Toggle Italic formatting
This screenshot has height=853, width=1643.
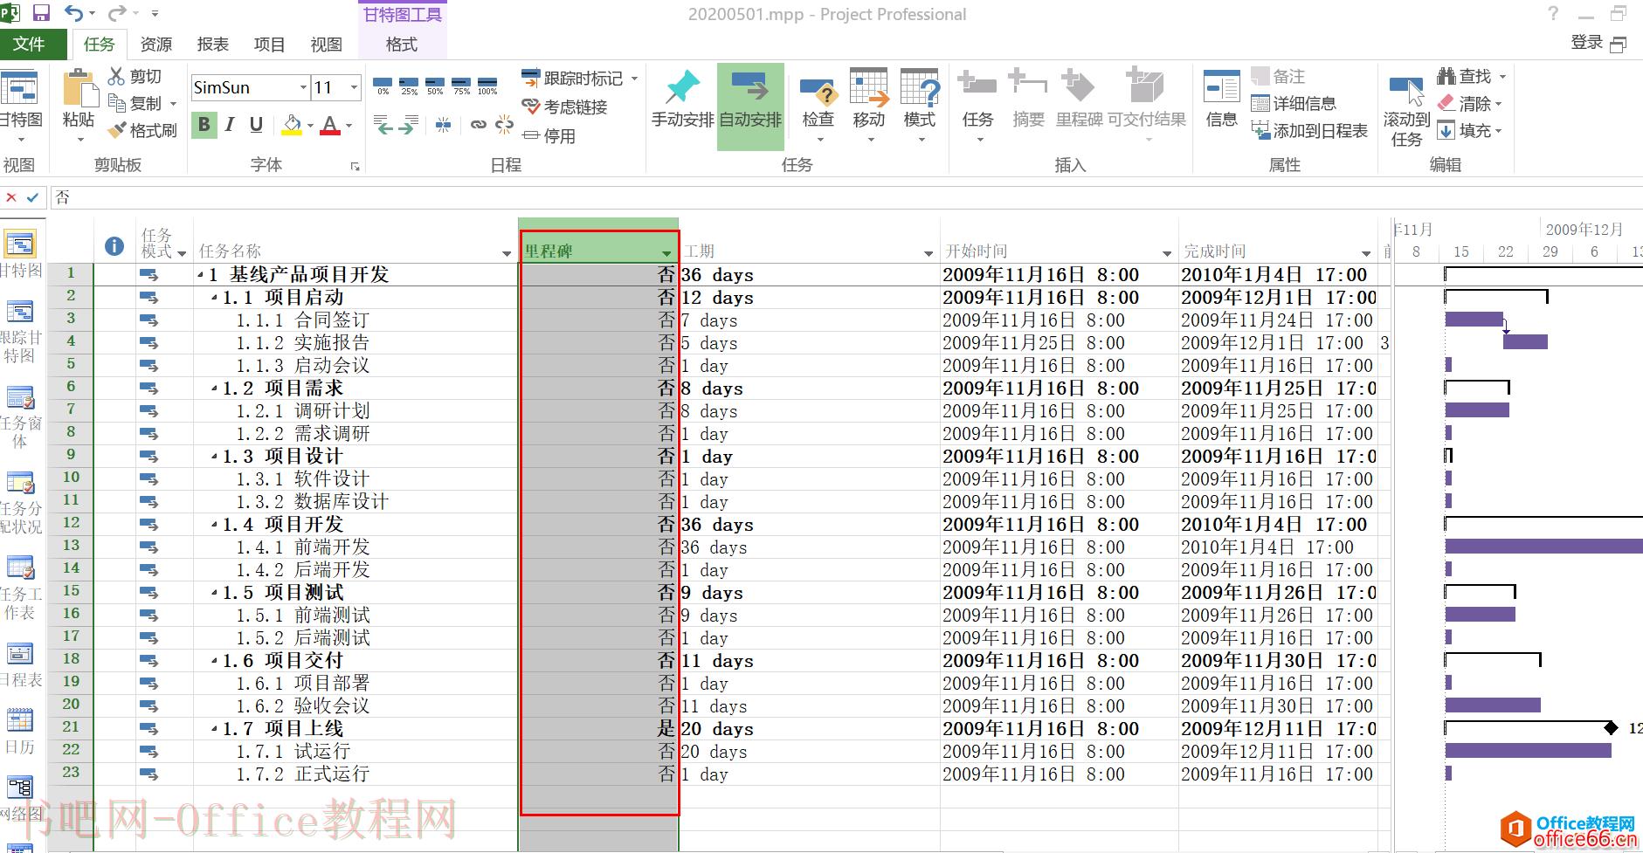point(230,125)
